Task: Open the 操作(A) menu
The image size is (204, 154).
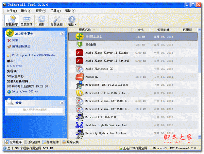Action: (26, 11)
